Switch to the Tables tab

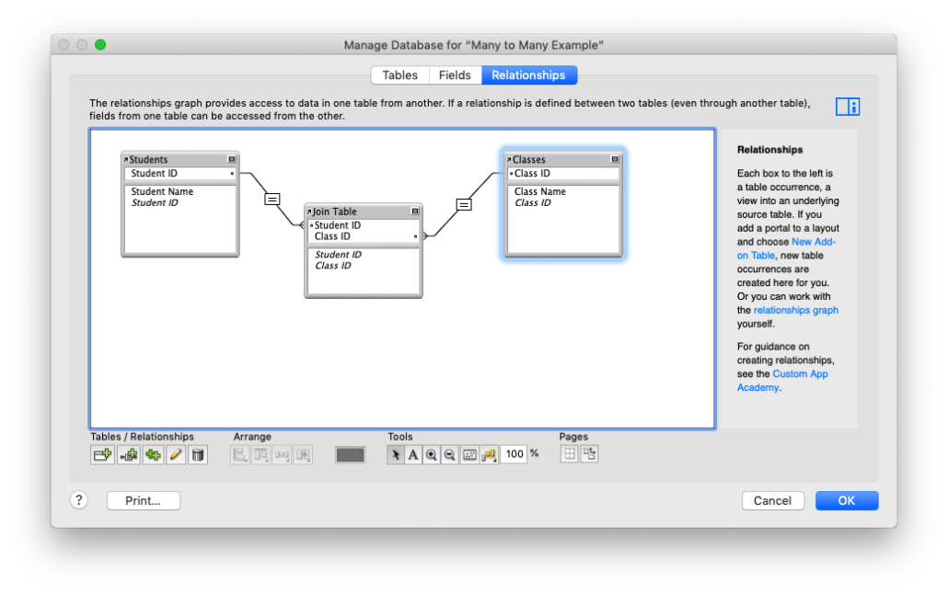[x=399, y=74]
